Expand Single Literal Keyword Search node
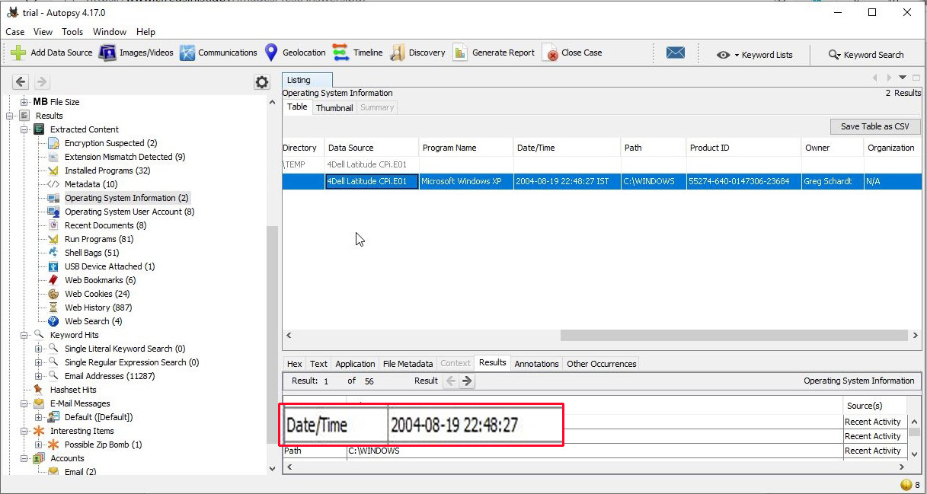 [39, 349]
